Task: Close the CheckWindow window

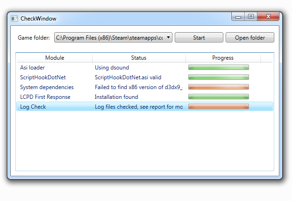Action: pyautogui.click(x=269, y=17)
